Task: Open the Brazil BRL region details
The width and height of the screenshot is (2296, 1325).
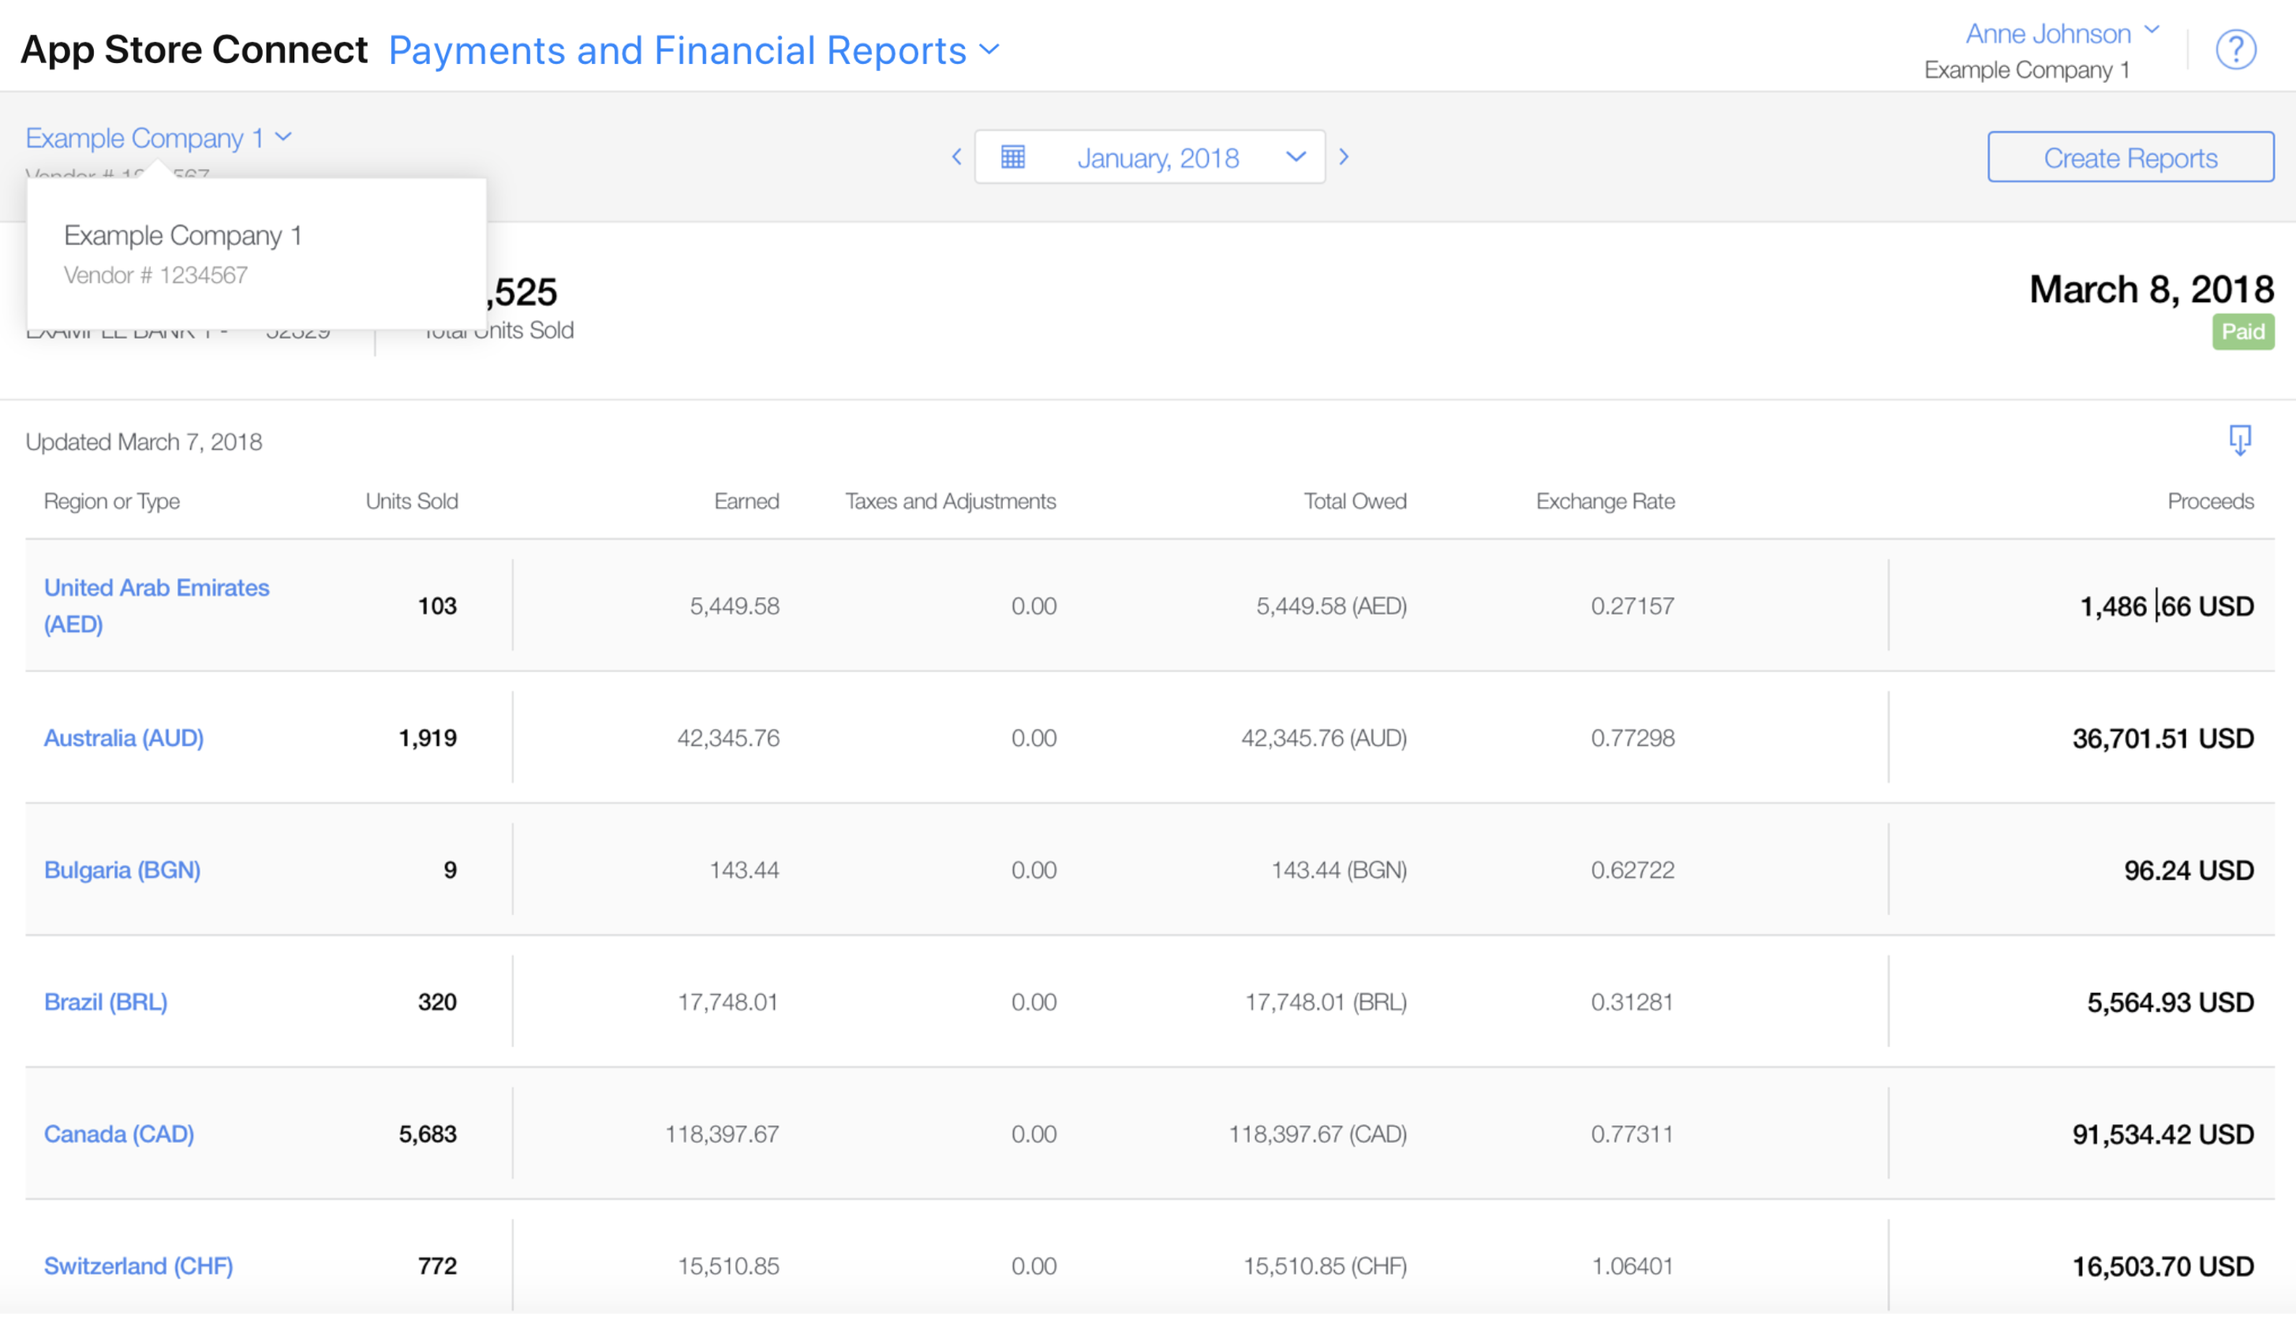Action: [x=106, y=1000]
